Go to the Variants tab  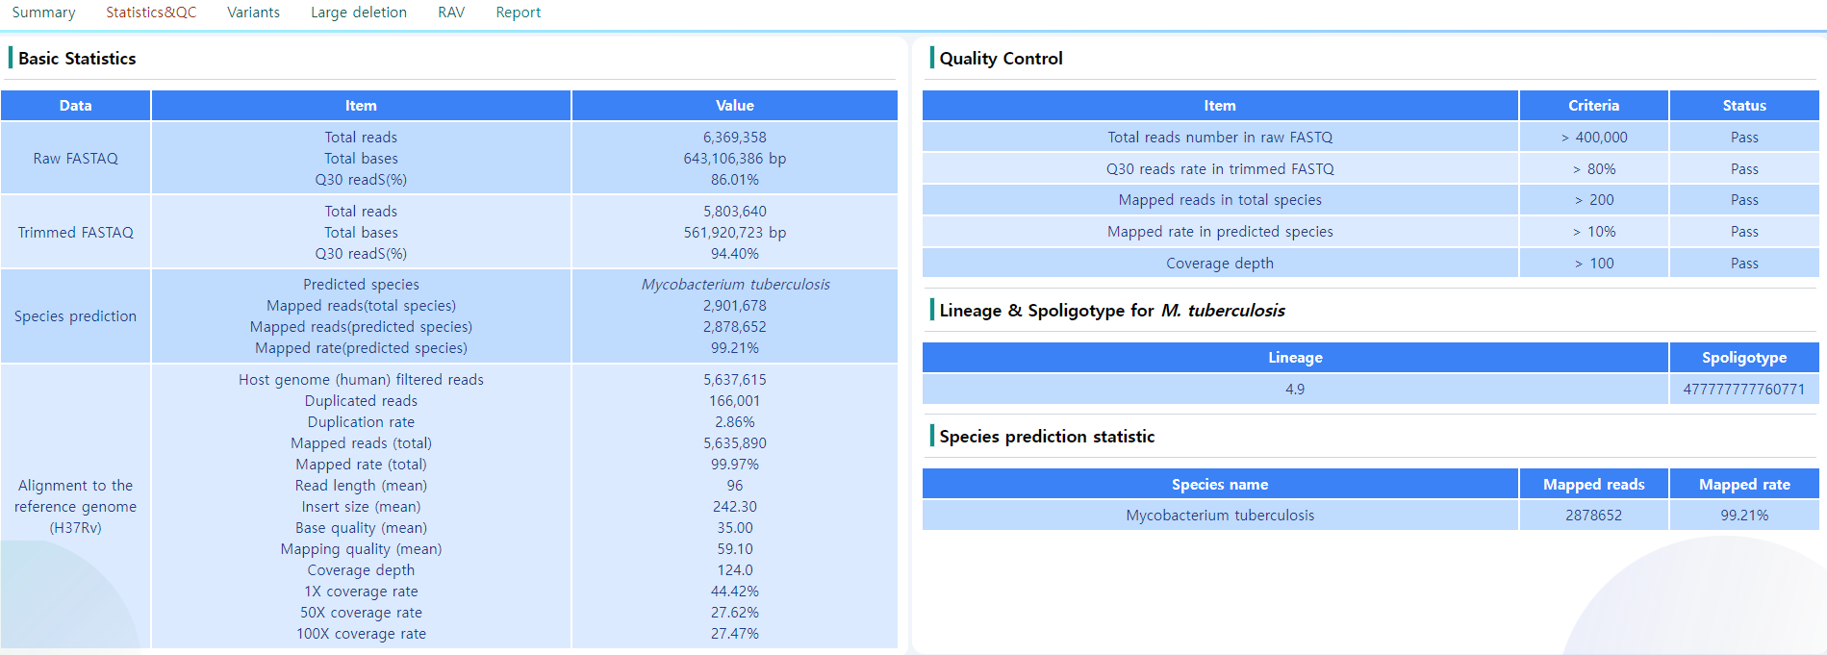(x=253, y=13)
